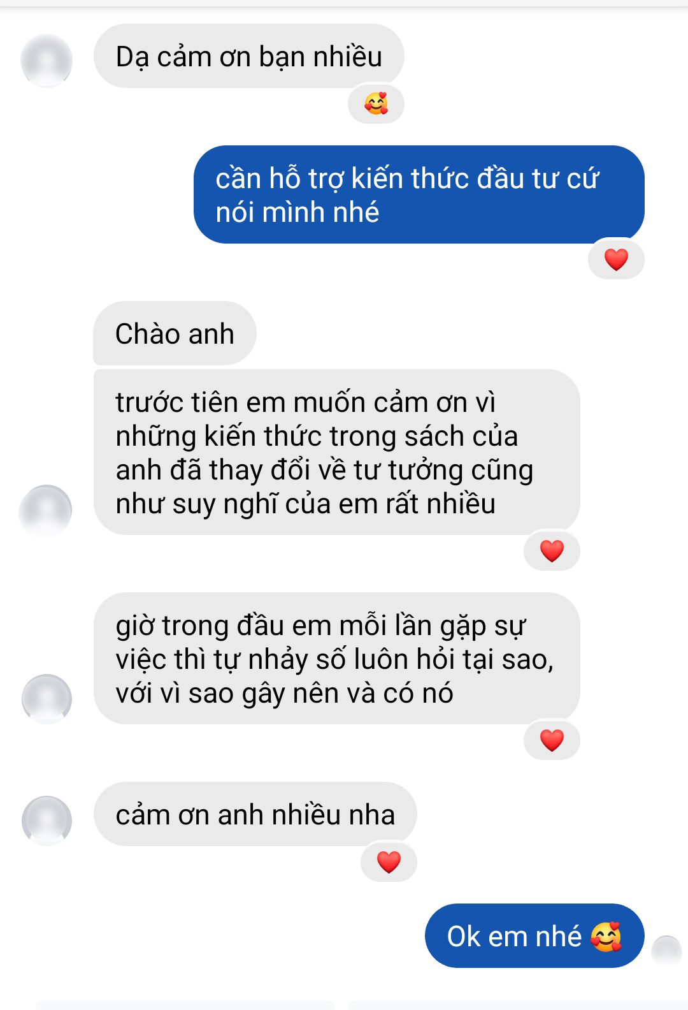688x1010 pixels.
Task: Click avatar beside 'Dạ cảm ơn bạn nhiều'
Action: 47,61
